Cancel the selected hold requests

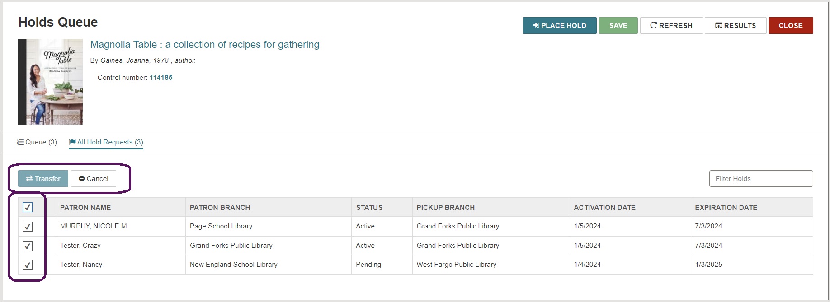pos(94,179)
